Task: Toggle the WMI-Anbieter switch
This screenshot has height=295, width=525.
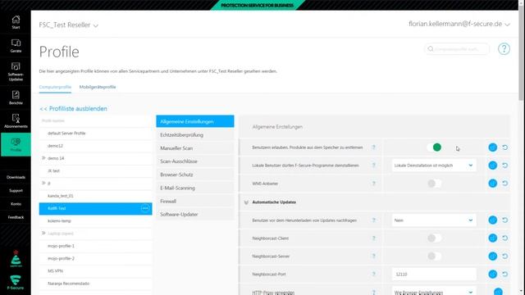Action: tap(434, 184)
